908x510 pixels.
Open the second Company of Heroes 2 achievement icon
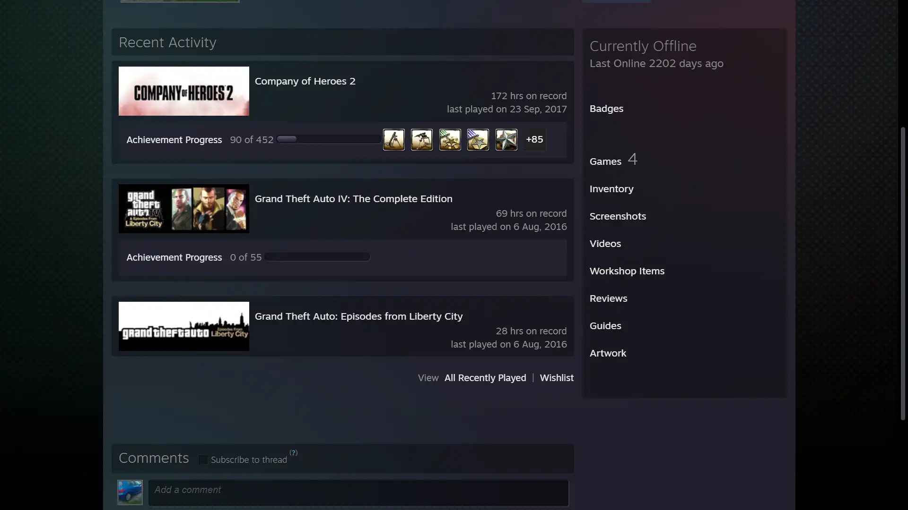[422, 140]
